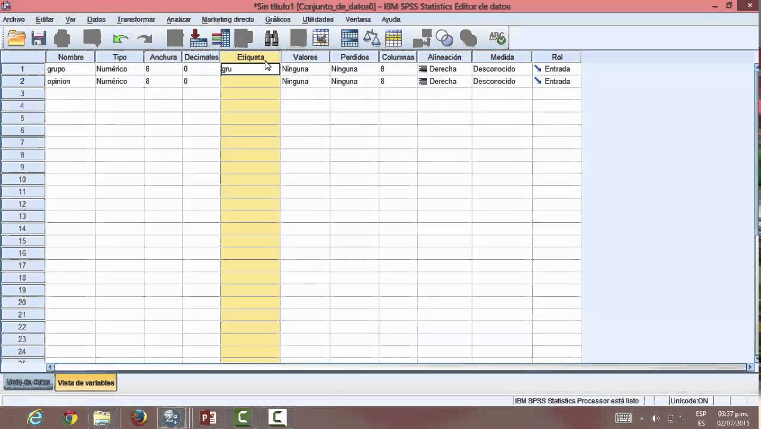761x429 pixels.
Task: Open File Explorer from the taskbar
Action: 103,418
